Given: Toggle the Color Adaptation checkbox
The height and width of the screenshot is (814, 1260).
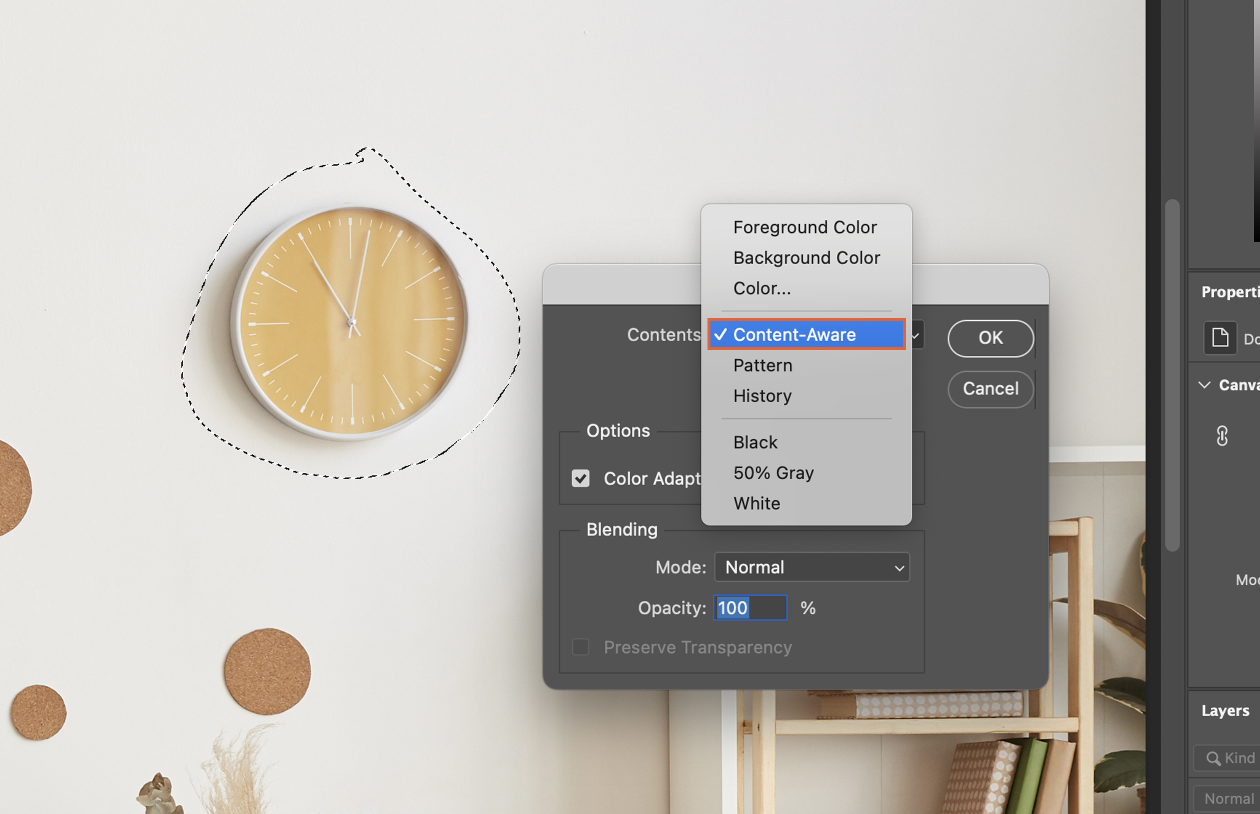Looking at the screenshot, I should click(581, 479).
